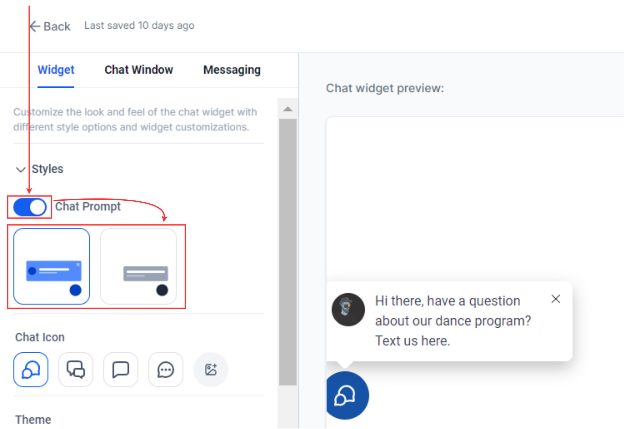This screenshot has height=429, width=624.
Task: Click the vertical scrollbar thumb
Action: 288,252
